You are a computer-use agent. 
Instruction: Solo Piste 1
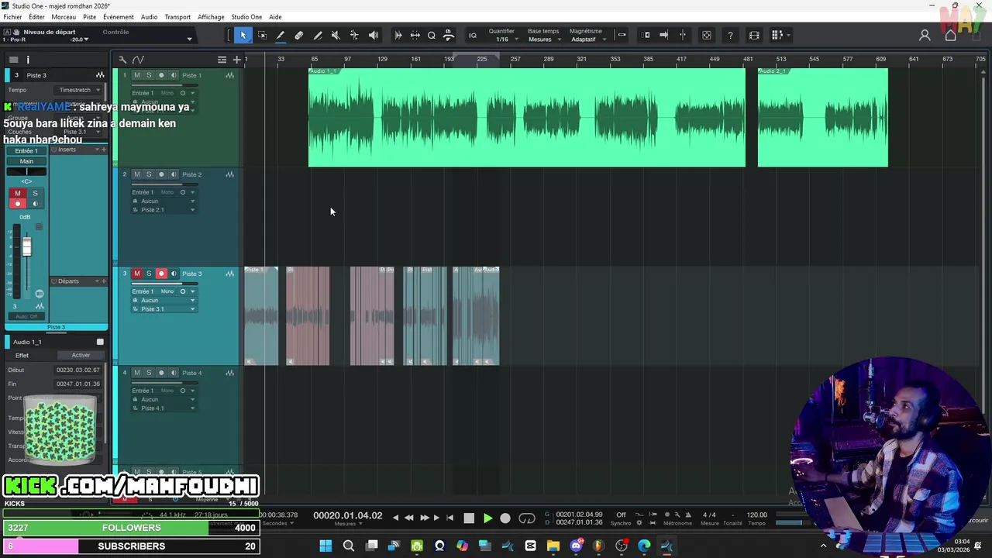(x=149, y=75)
